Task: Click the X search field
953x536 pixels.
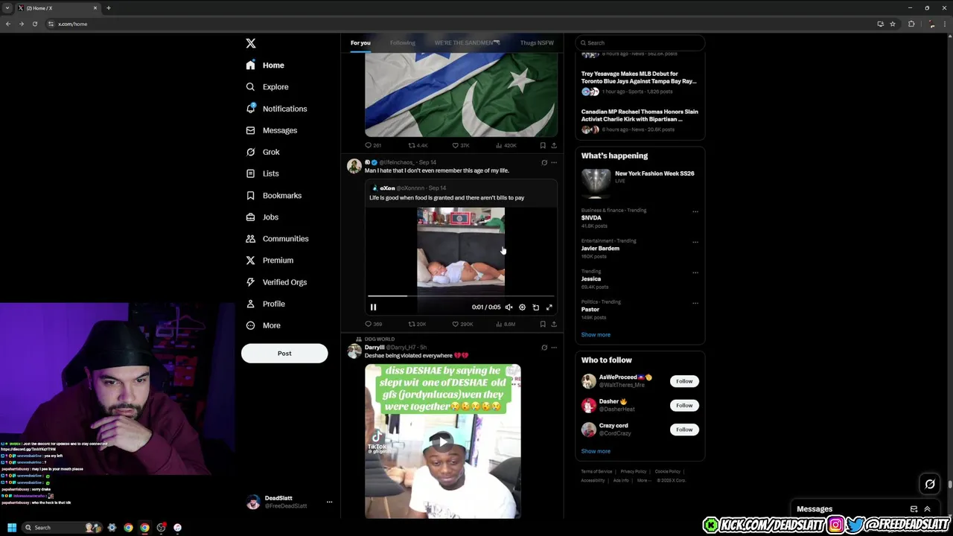Action: point(640,43)
